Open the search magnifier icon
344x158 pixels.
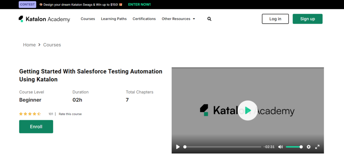[x=209, y=19]
